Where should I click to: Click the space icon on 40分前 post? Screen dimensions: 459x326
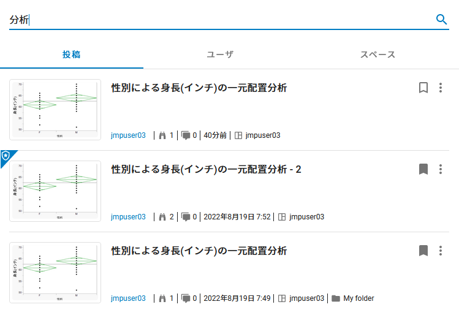[x=238, y=135]
